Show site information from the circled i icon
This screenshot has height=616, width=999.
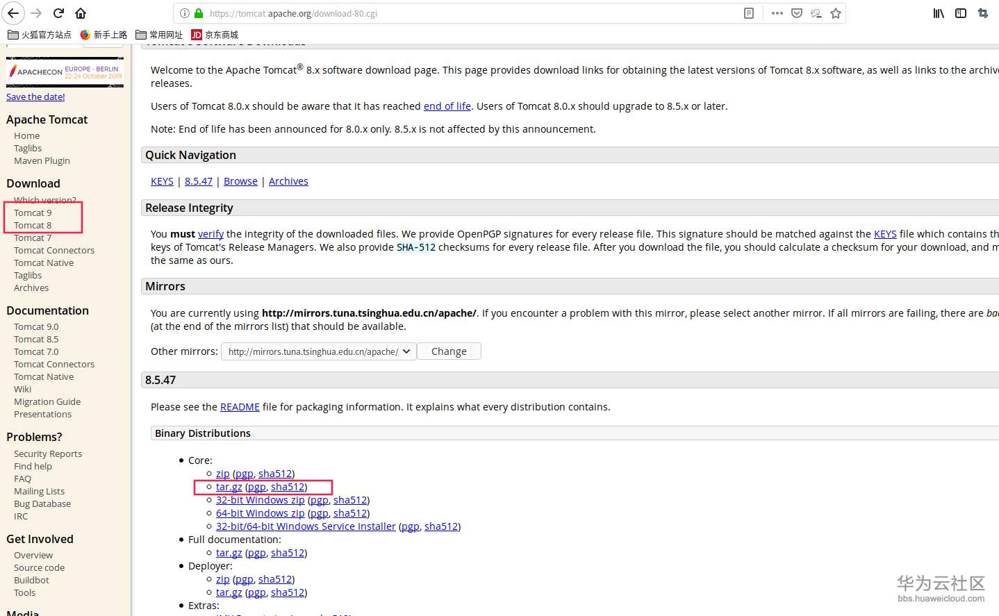click(x=185, y=13)
